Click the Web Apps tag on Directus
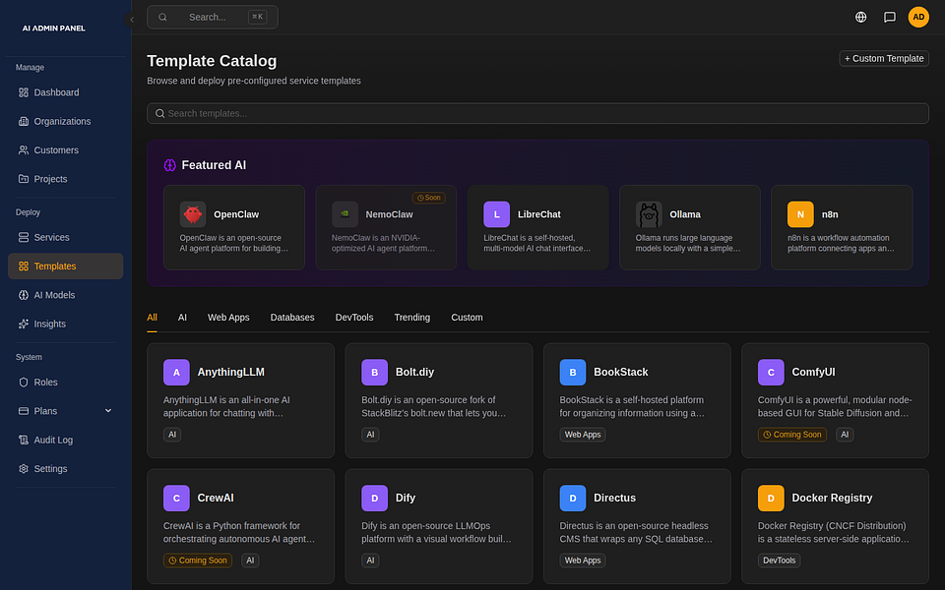The width and height of the screenshot is (945, 590). [x=582, y=560]
